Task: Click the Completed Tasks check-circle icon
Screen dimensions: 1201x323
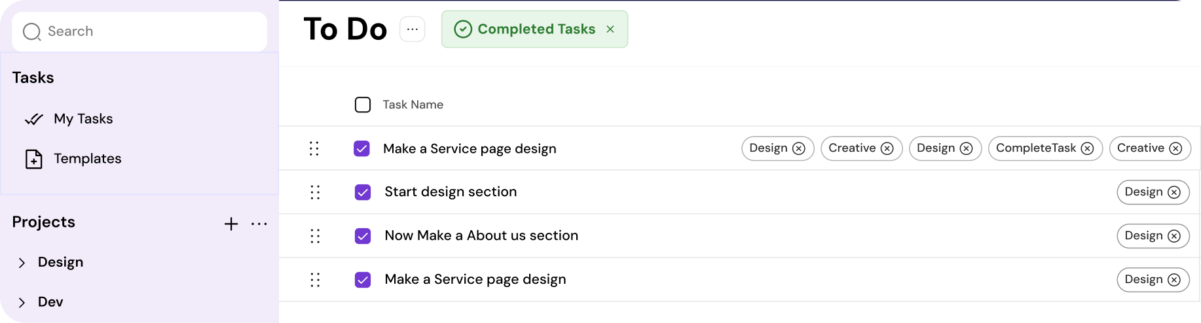Action: (x=463, y=29)
